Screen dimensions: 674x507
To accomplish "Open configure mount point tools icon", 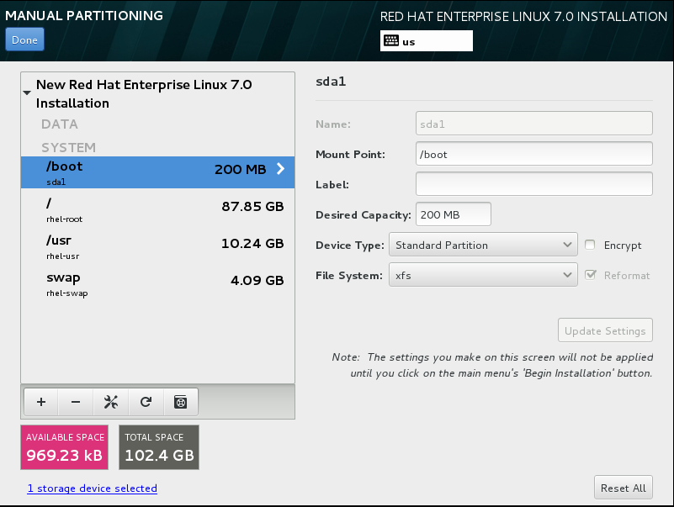I will pyautogui.click(x=111, y=402).
